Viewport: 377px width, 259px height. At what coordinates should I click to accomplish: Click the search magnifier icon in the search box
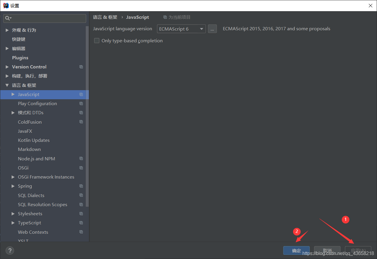(8, 18)
